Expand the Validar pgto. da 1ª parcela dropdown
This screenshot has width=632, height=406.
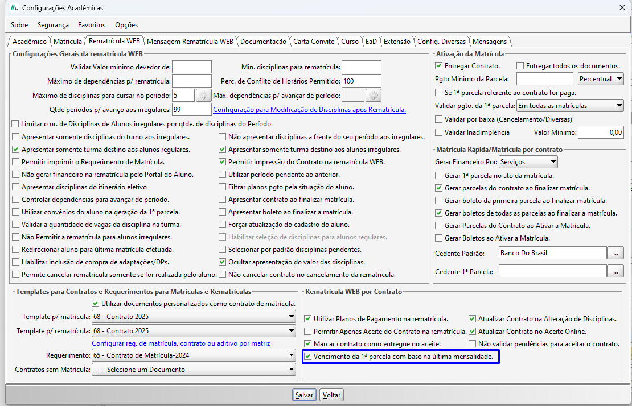571,106
